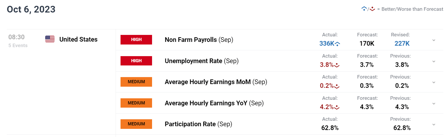Expand the Participation Rate row chevron

tap(434, 124)
